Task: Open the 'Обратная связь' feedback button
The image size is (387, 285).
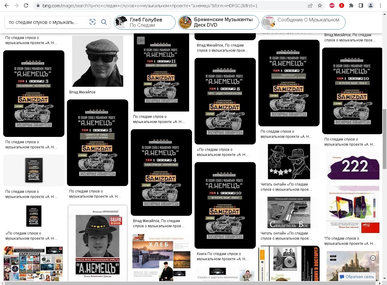Action: click(357, 277)
